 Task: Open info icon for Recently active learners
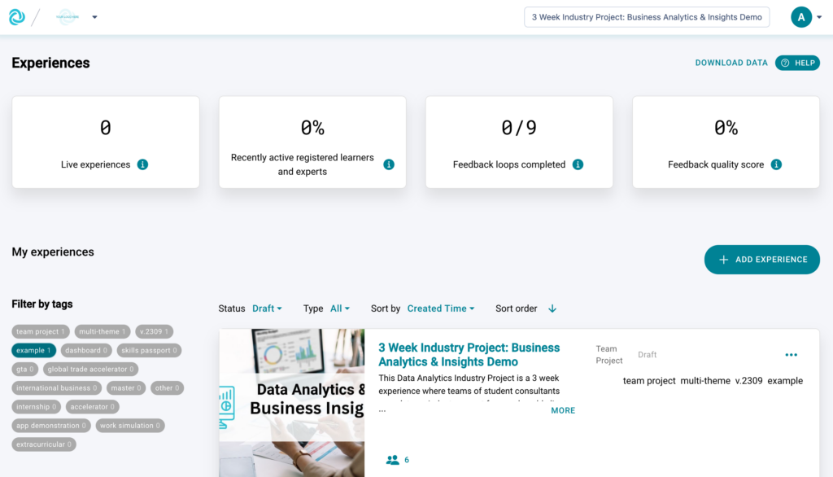389,164
